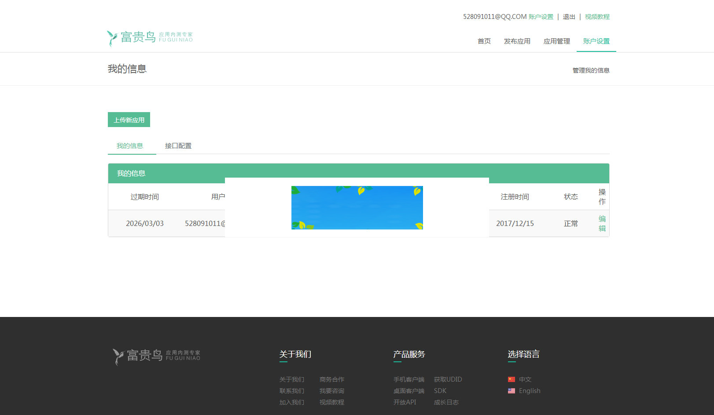This screenshot has height=415, width=714.
Task: Open the 获取UDID footer link
Action: pos(447,379)
